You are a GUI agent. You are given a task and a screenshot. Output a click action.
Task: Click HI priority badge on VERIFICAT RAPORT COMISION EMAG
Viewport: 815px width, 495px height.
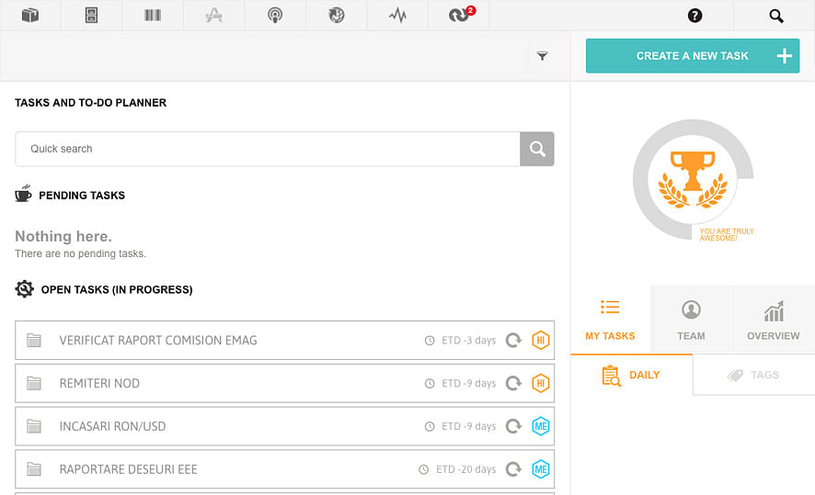click(x=541, y=340)
